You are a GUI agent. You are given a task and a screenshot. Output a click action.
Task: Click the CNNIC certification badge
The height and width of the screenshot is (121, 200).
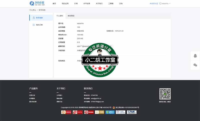click(132, 112)
